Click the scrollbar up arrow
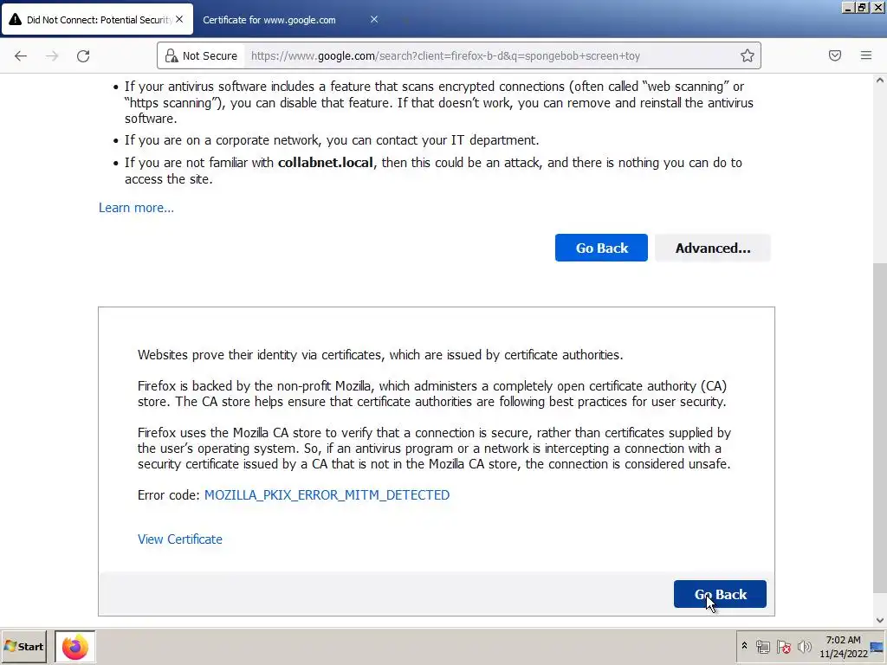The width and height of the screenshot is (887, 665). (x=880, y=81)
